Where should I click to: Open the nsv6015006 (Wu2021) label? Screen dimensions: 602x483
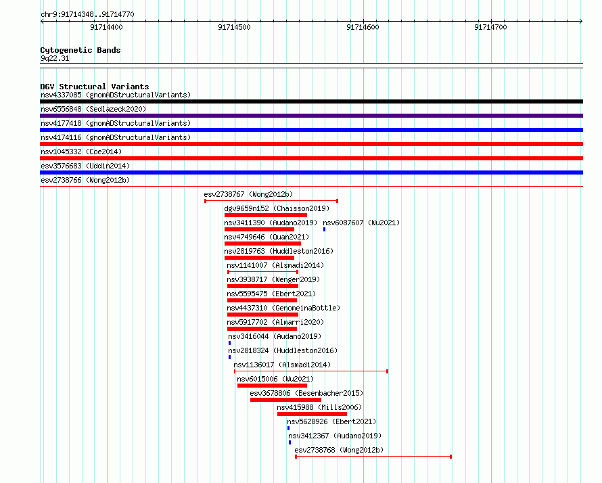275,379
